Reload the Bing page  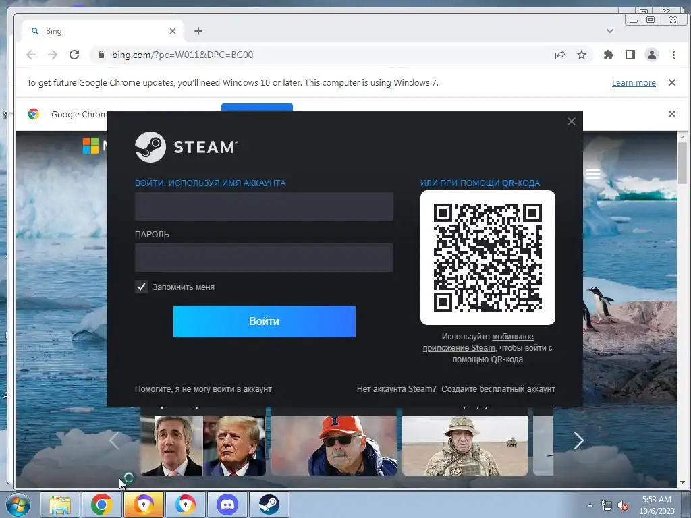[74, 55]
